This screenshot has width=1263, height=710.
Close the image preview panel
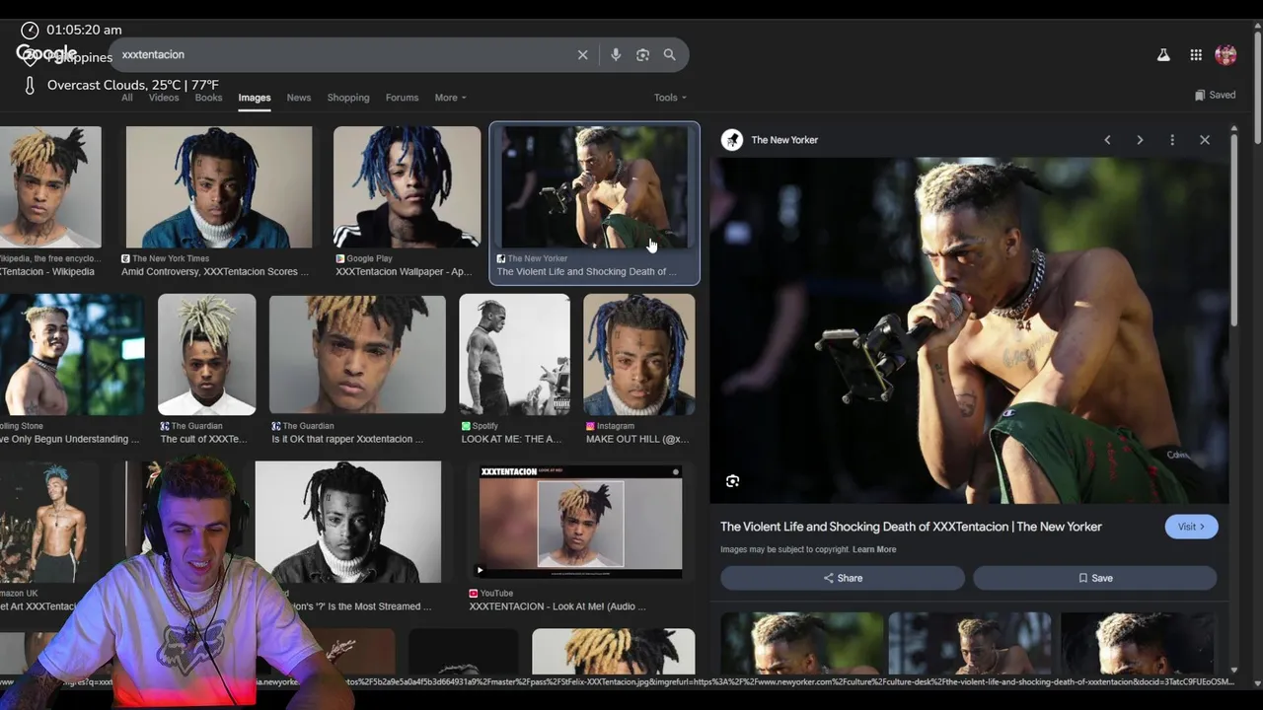pyautogui.click(x=1205, y=140)
